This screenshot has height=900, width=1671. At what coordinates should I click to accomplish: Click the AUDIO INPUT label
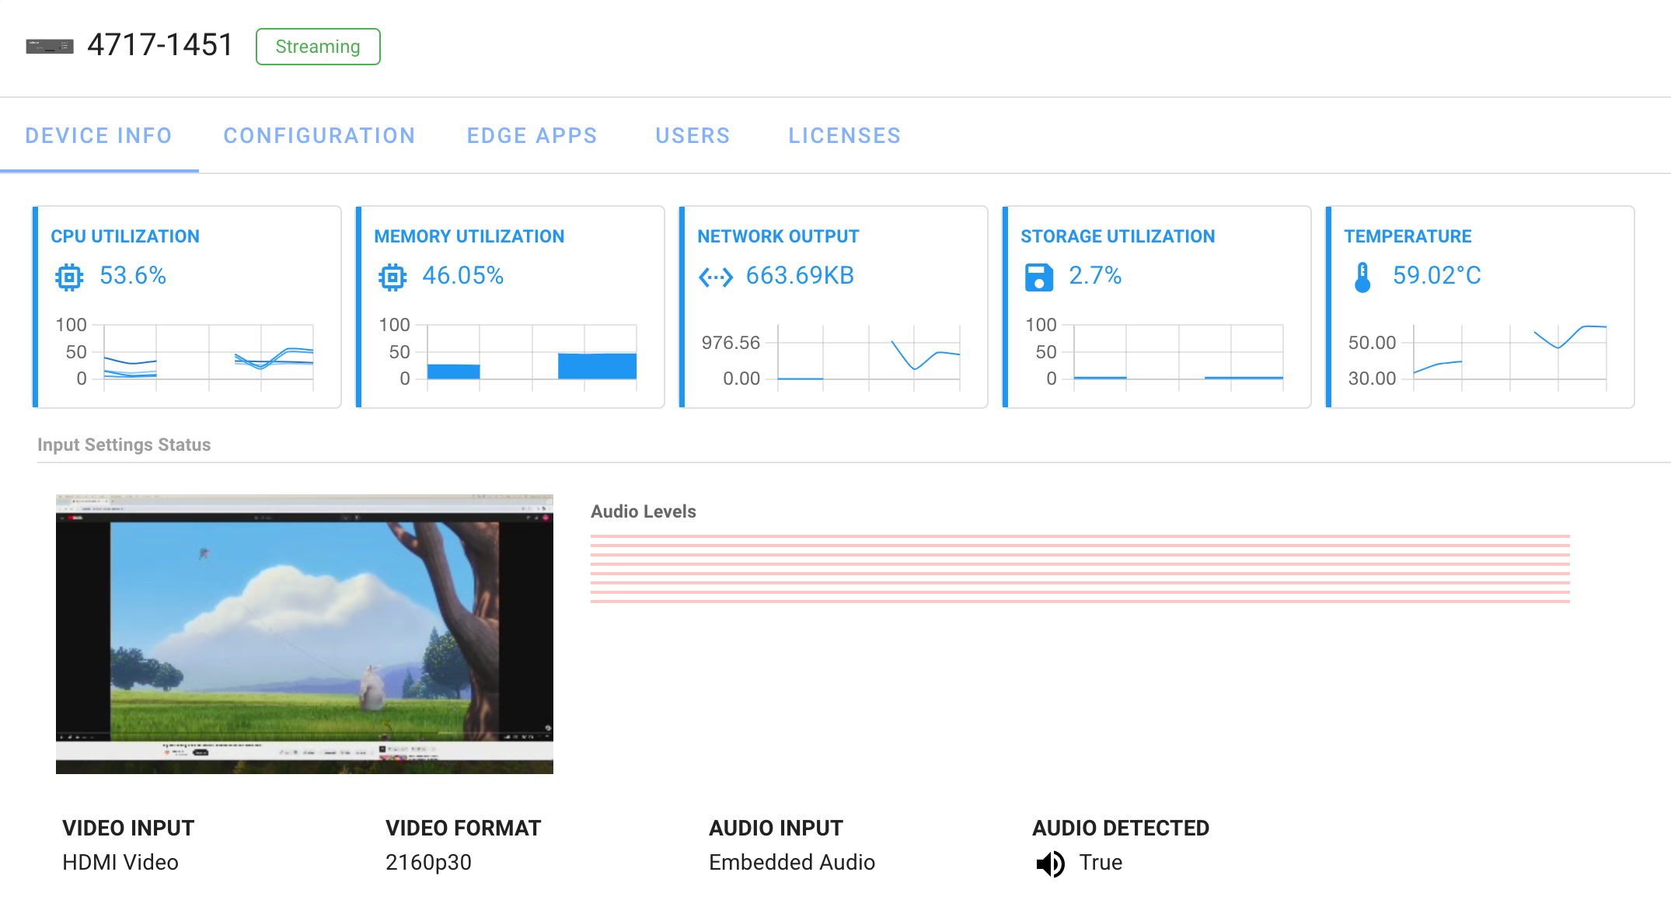click(776, 828)
